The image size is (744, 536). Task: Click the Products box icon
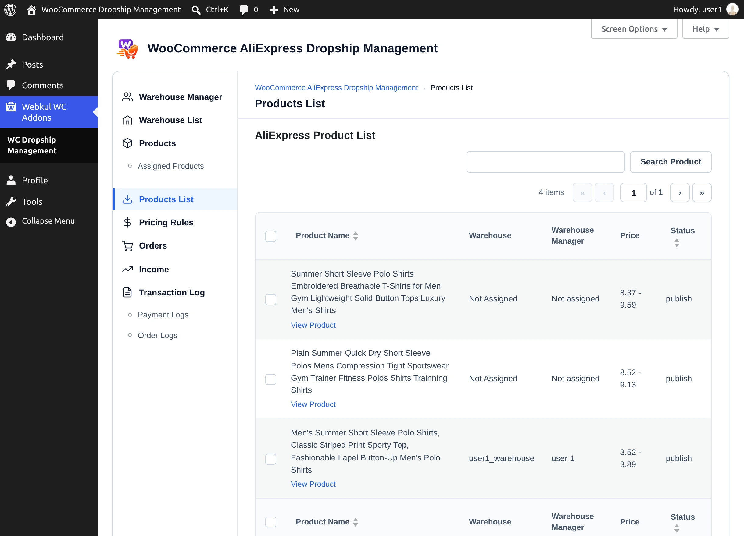[x=127, y=143]
